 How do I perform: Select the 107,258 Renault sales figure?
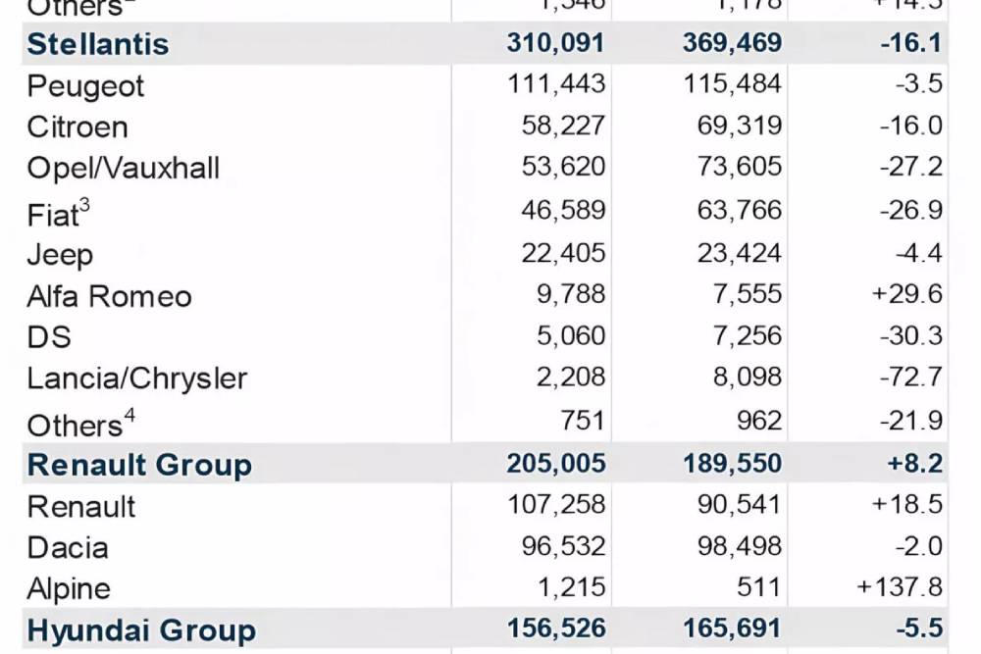point(556,506)
